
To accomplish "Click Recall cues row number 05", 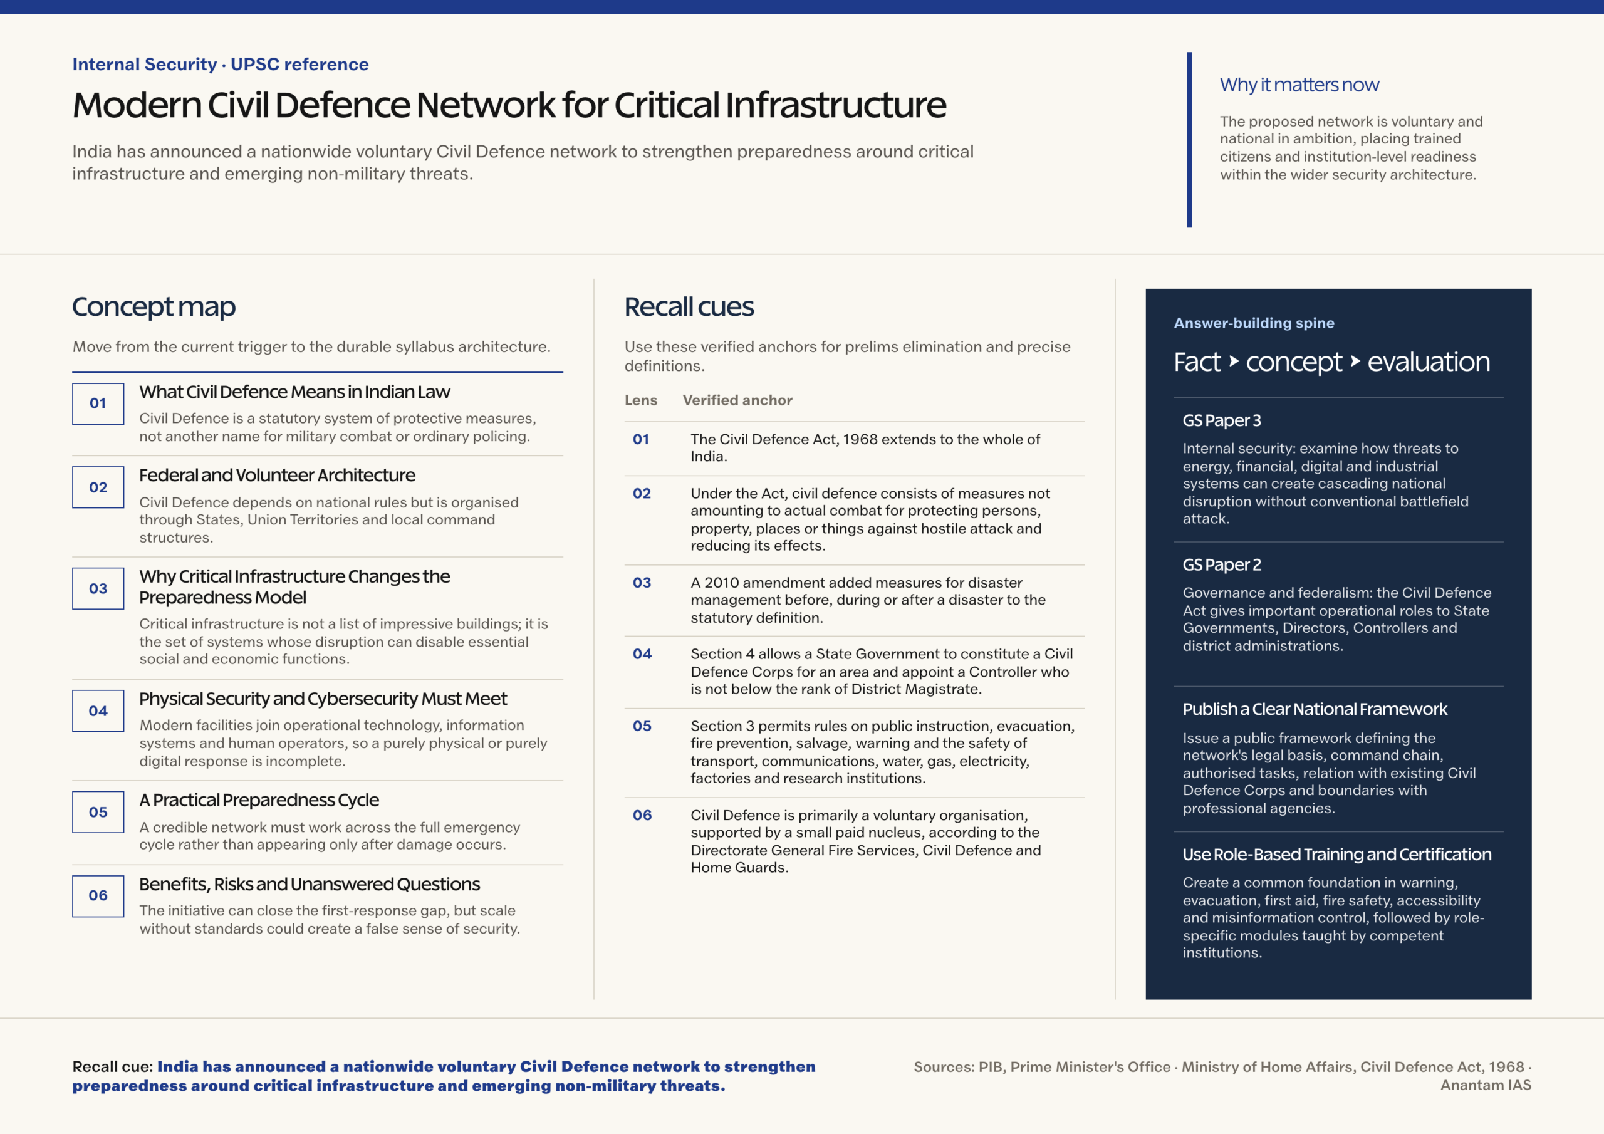I will pos(642,726).
